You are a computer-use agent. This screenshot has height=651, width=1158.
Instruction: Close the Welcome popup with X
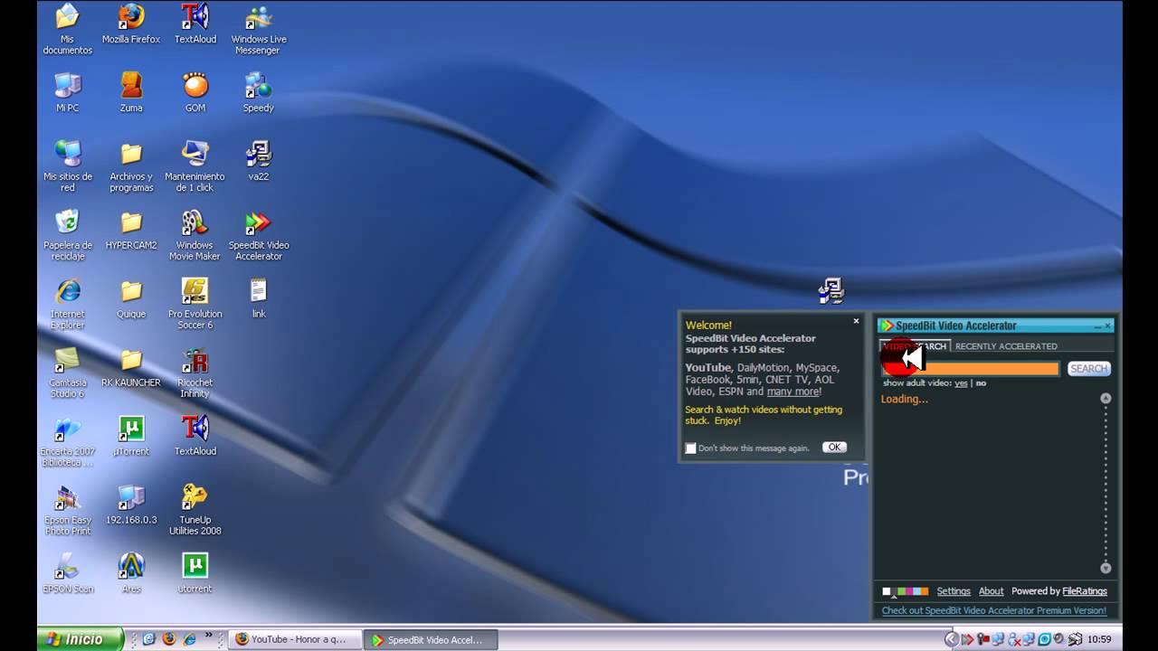pyautogui.click(x=856, y=321)
